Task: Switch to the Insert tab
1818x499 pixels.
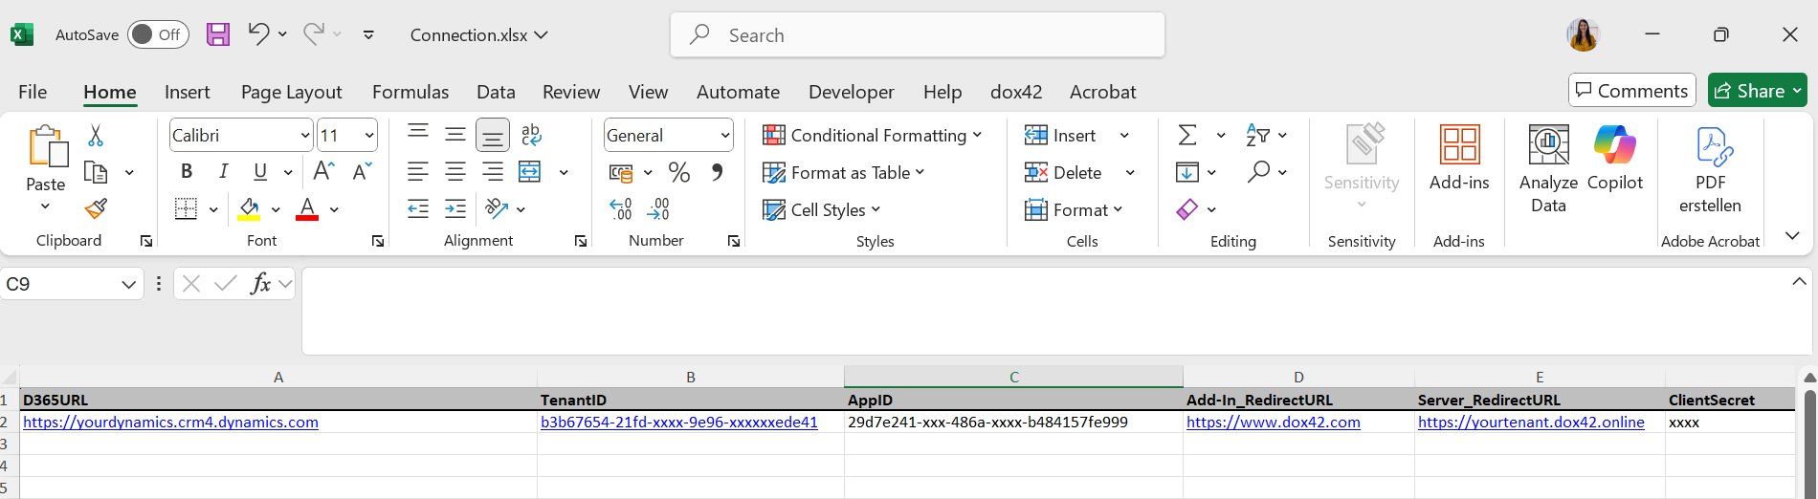Action: 187,92
